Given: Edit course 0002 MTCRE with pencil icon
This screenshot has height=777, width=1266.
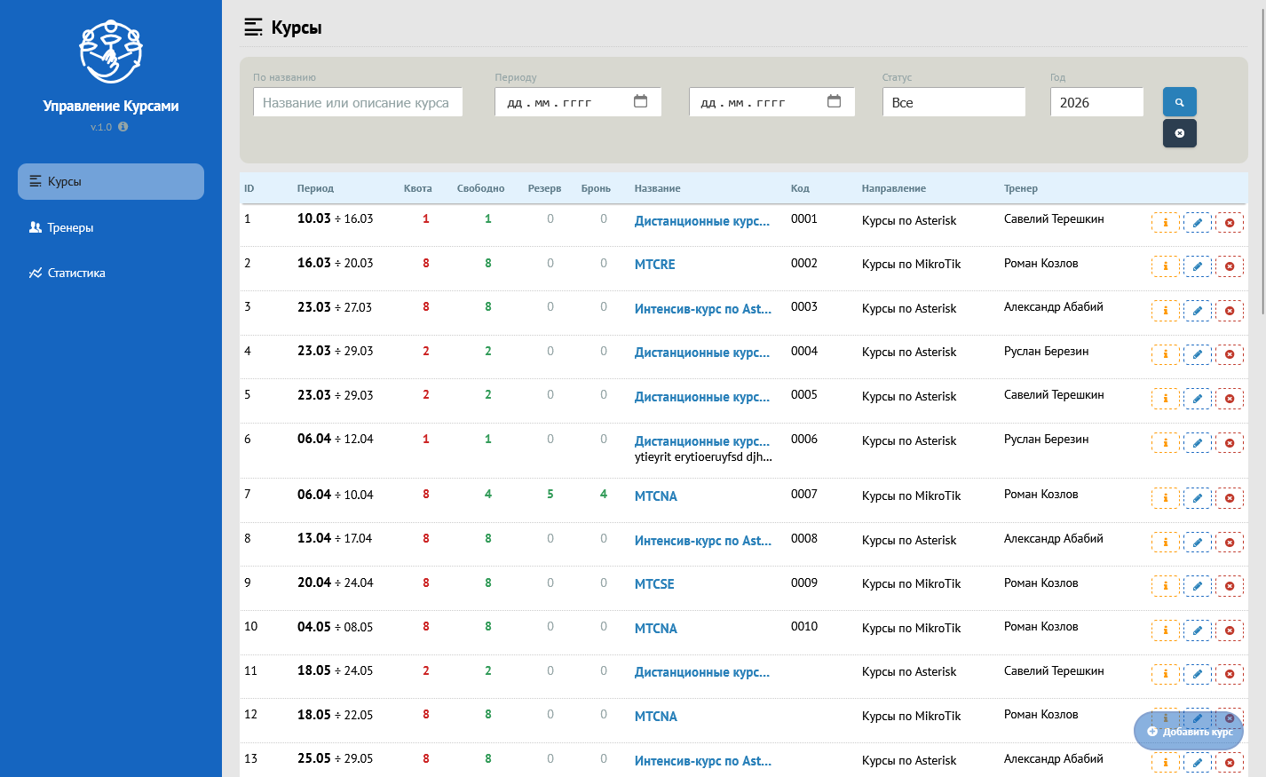Looking at the screenshot, I should tap(1197, 266).
